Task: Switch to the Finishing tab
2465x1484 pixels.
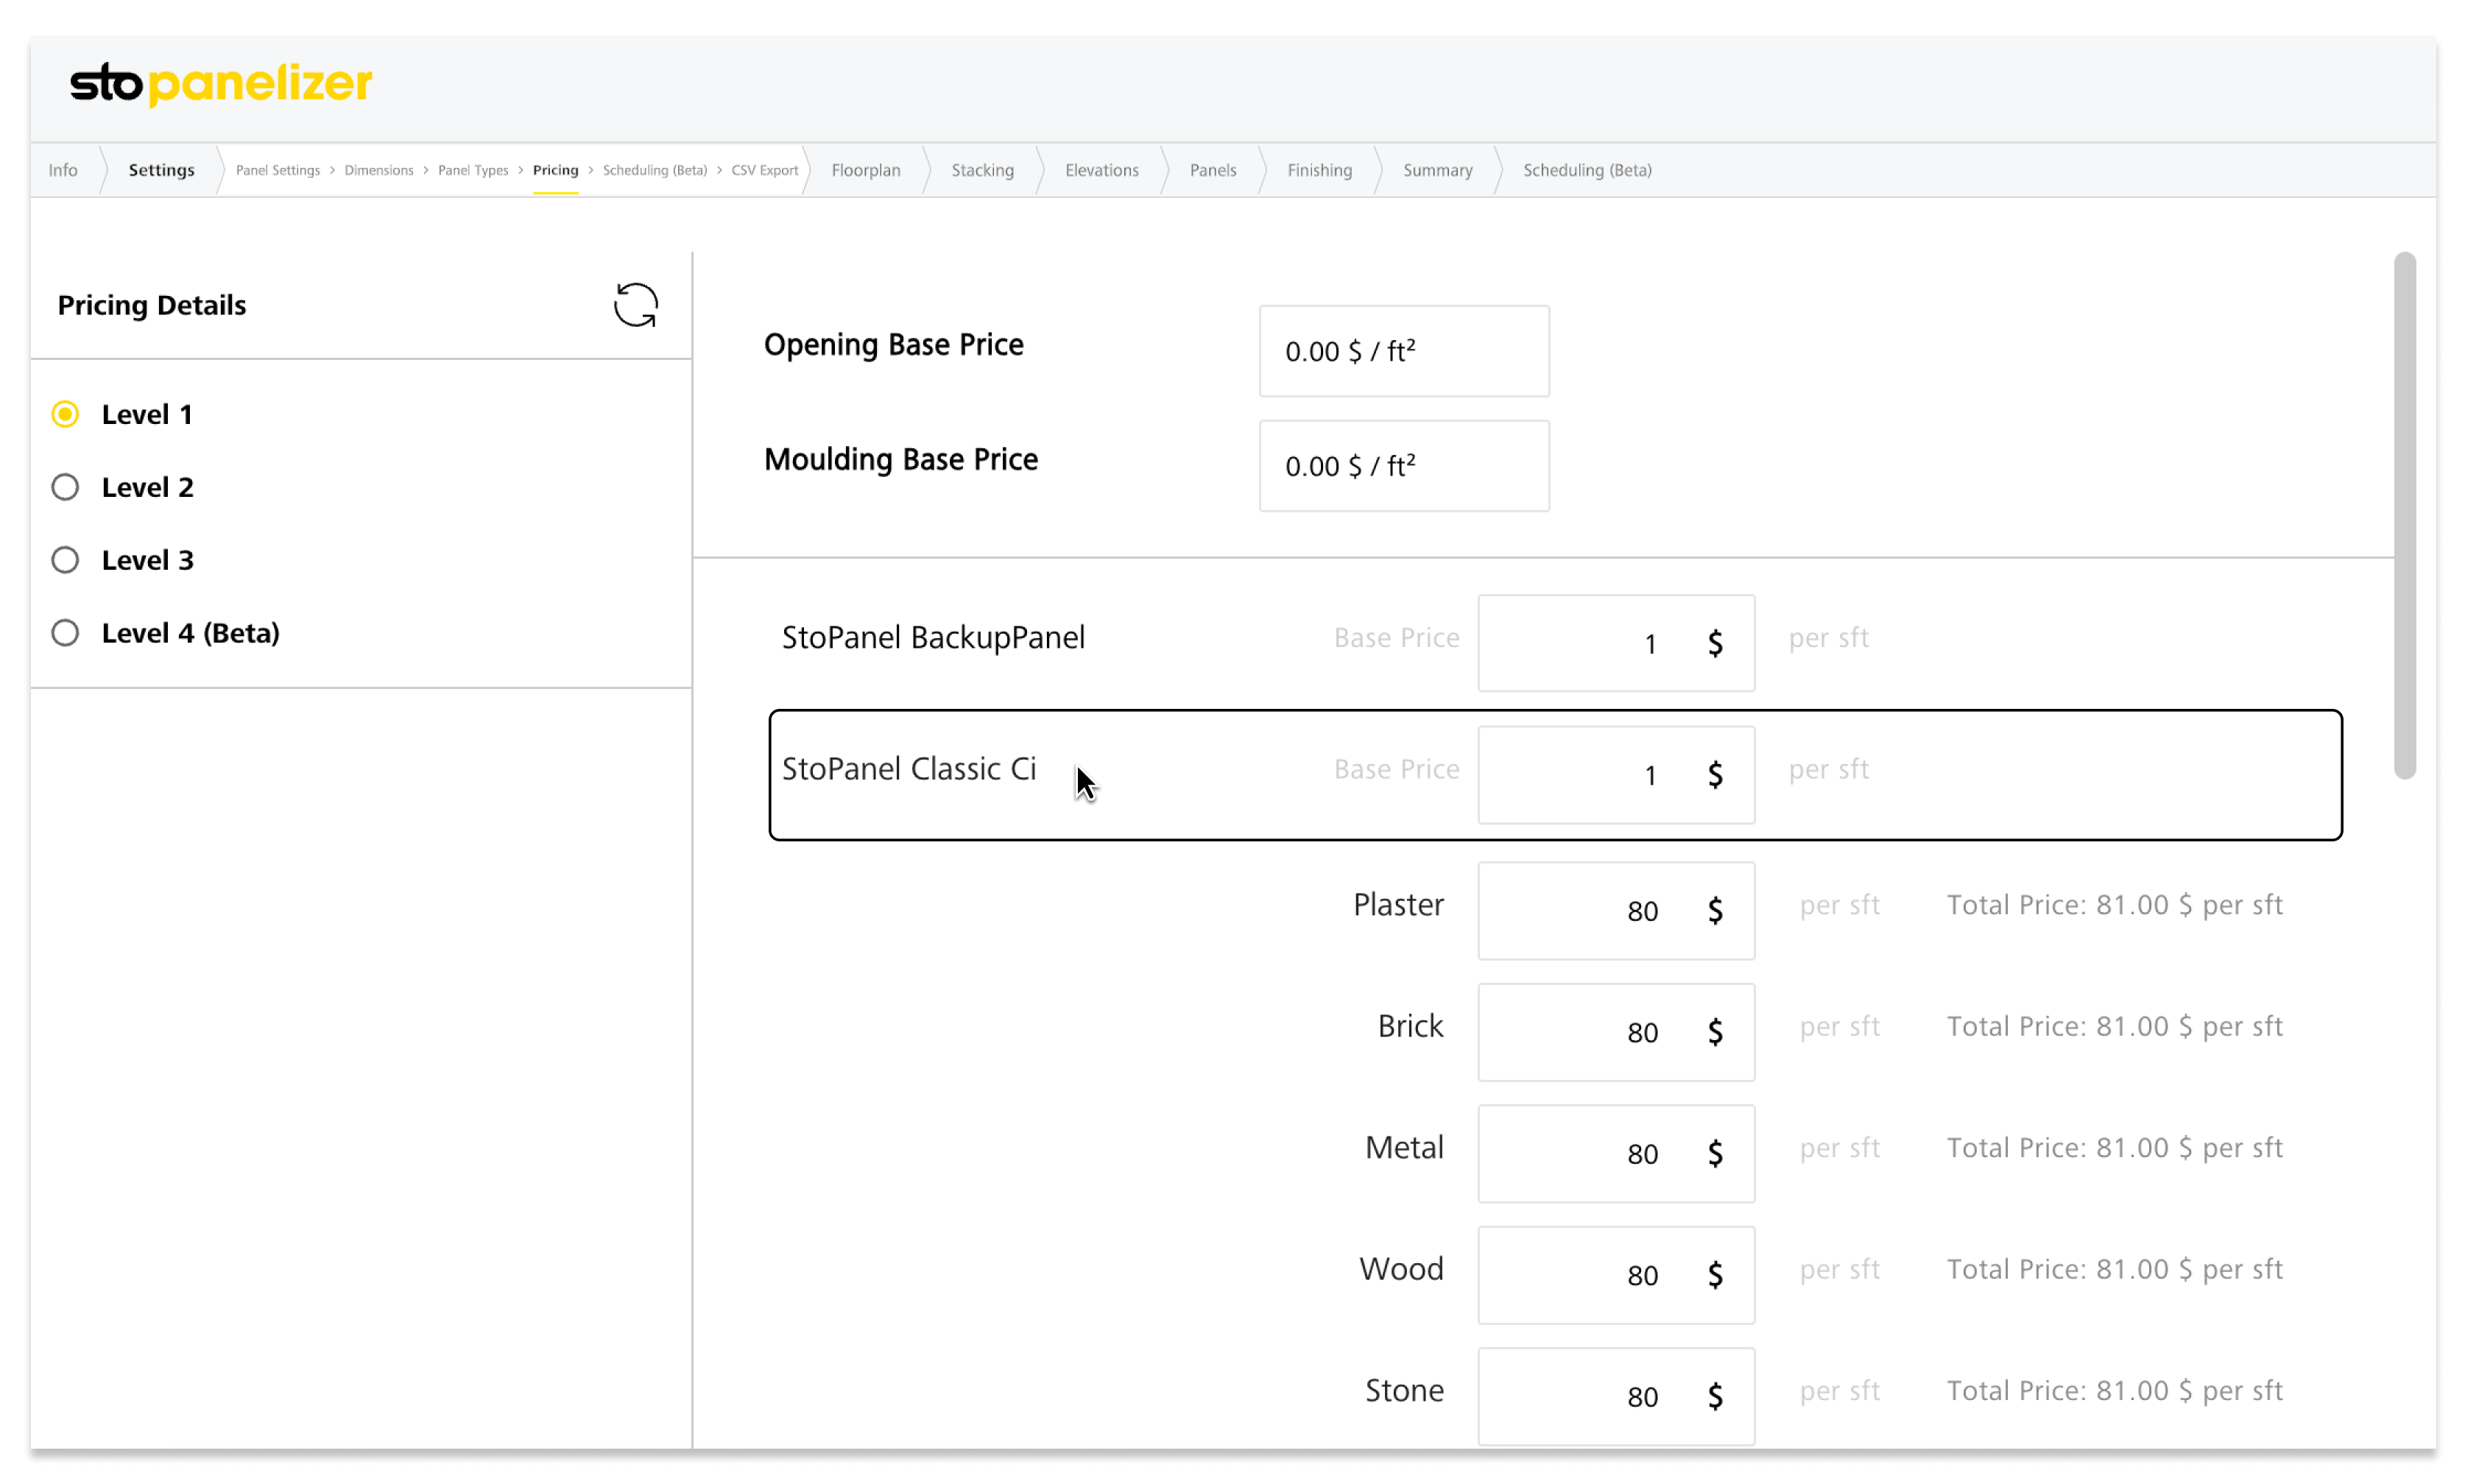Action: click(1319, 170)
